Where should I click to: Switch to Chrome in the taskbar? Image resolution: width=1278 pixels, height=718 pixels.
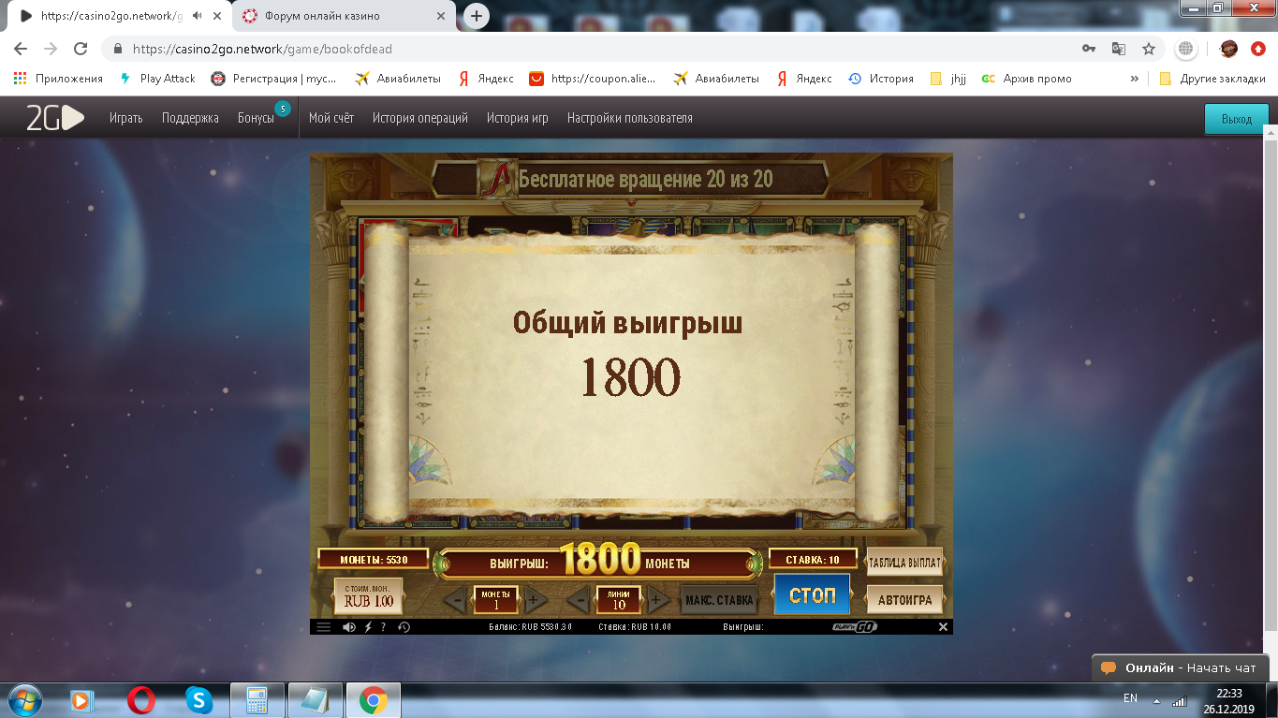click(x=373, y=699)
